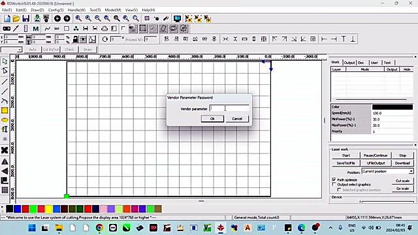This screenshot has width=418, height=235.
Task: Select the Text tool in left toolbar
Action: pos(5,129)
